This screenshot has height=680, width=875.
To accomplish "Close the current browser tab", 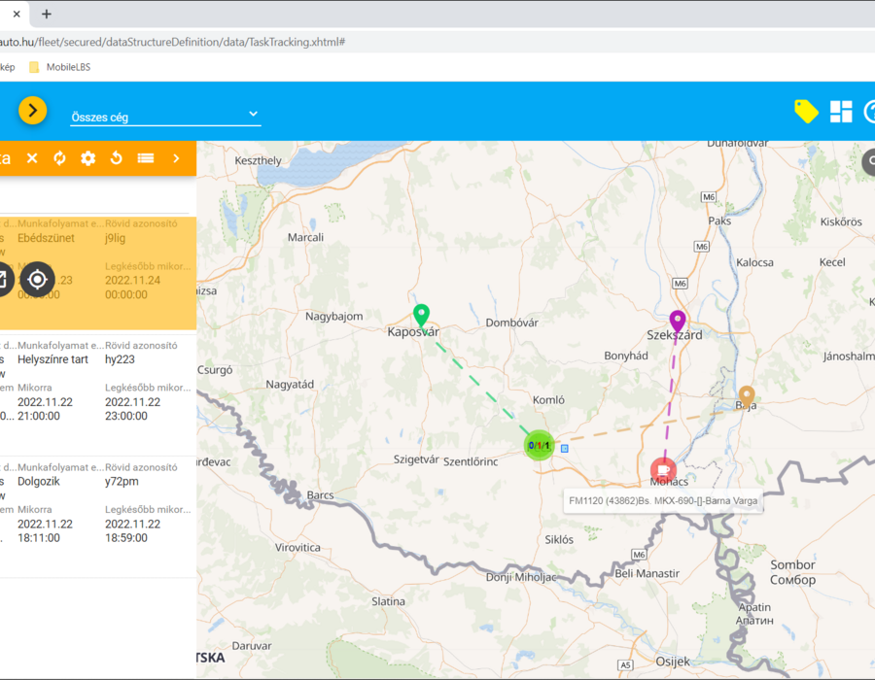I will (17, 14).
